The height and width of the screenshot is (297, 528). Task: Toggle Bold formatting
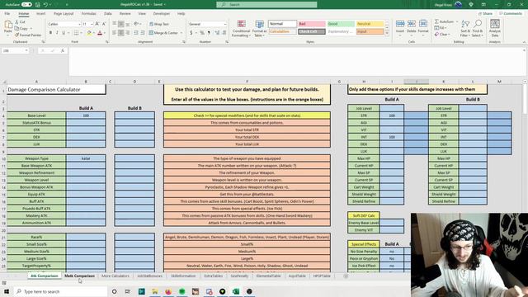pos(50,33)
